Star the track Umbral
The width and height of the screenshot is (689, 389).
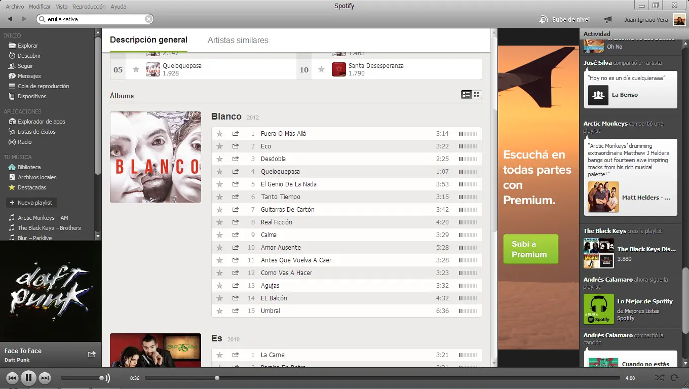tap(219, 311)
